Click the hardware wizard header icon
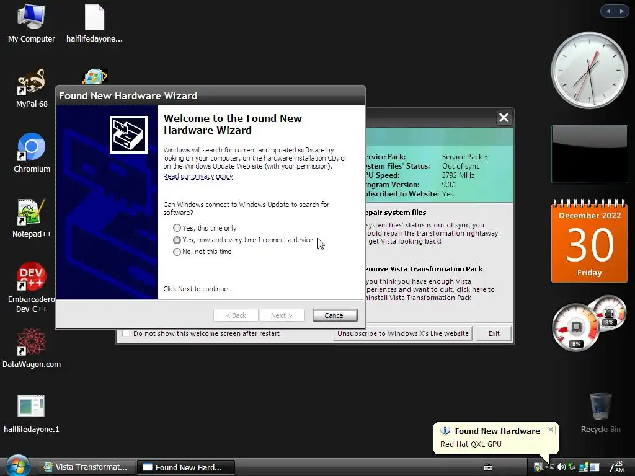The image size is (635, 476). click(128, 134)
